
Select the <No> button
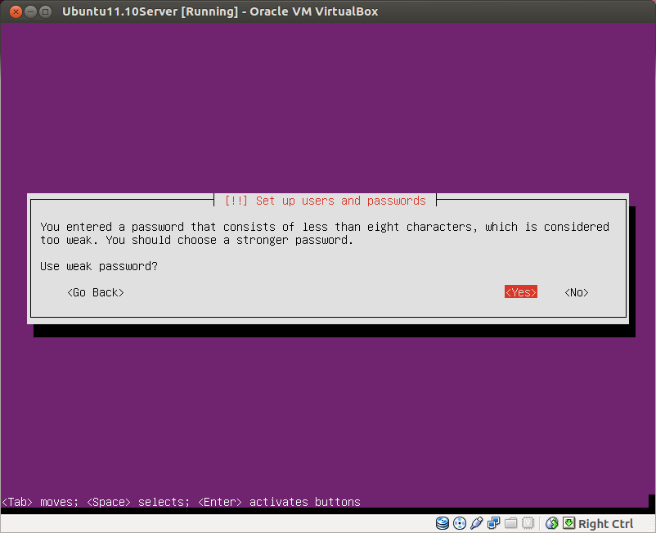[x=575, y=291]
